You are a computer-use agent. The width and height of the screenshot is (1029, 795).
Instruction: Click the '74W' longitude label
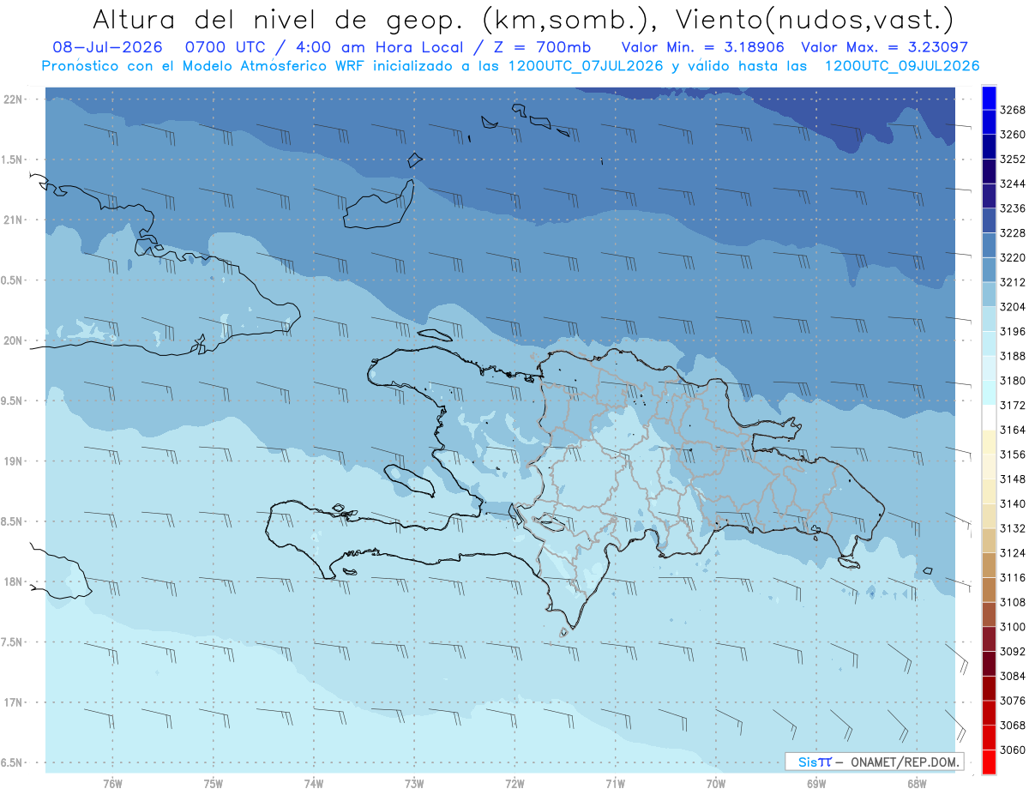click(x=313, y=784)
